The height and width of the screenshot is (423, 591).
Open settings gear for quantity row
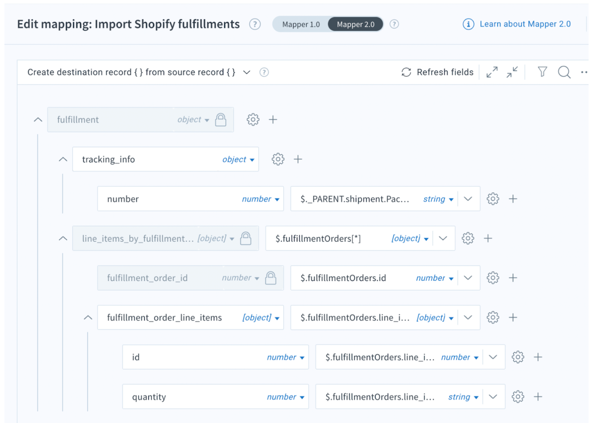tap(518, 397)
